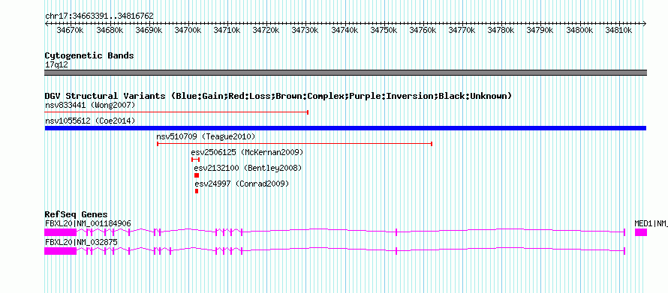668x293 pixels.
Task: Select the esv2506125 (McKernan2009) variant marker
Action: click(196, 160)
